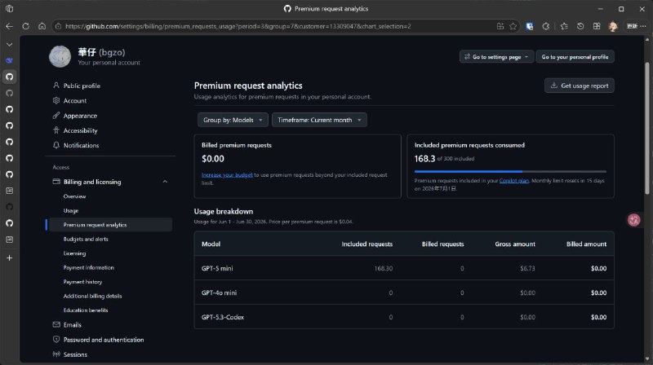Download with the Get usage report button
The height and width of the screenshot is (365, 653).
click(x=580, y=86)
